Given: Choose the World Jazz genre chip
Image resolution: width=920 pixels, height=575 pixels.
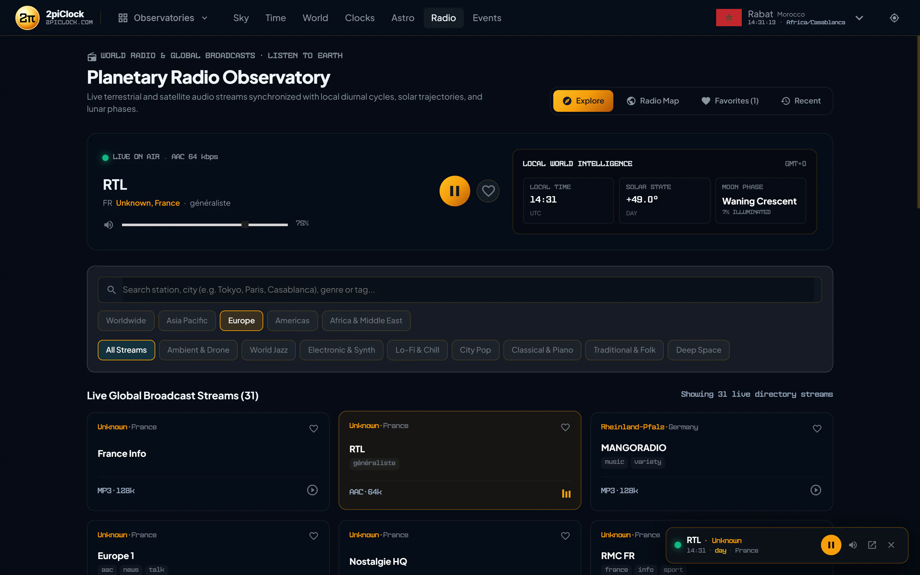Looking at the screenshot, I should pos(268,350).
